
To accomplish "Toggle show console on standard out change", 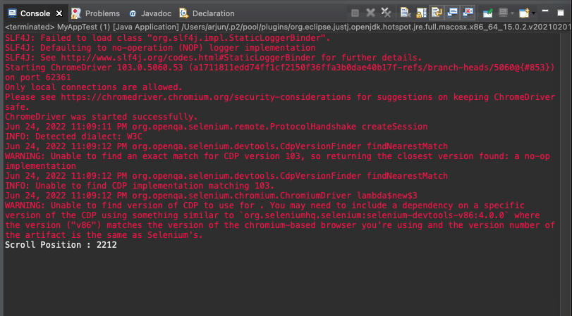I will [x=452, y=13].
